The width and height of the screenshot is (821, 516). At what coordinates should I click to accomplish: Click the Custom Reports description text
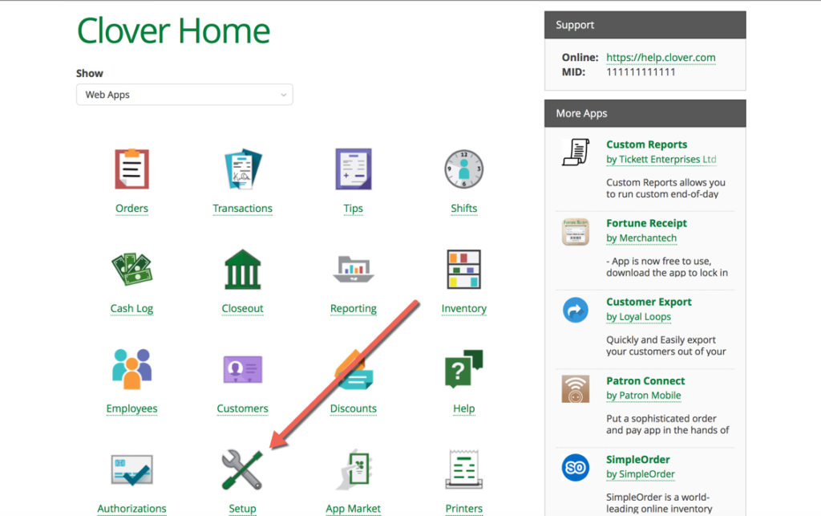tap(665, 188)
